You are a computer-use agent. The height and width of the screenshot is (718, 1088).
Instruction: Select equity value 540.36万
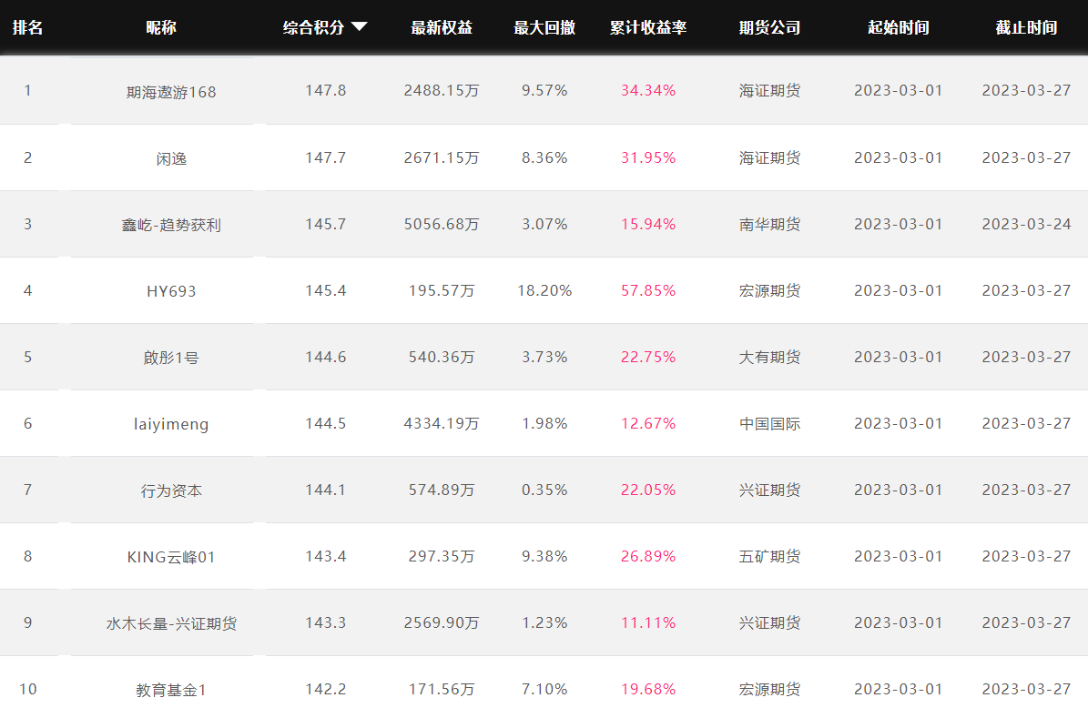(442, 358)
